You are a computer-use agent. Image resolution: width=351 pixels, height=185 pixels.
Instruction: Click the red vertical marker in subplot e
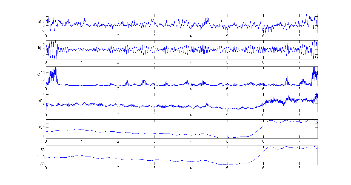tap(100, 129)
